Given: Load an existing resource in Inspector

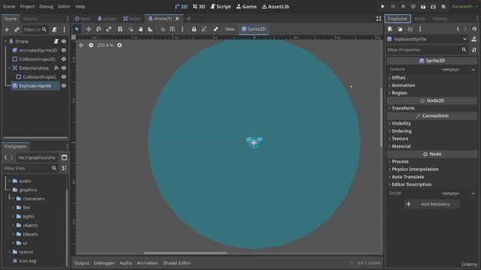Looking at the screenshot, I should (400, 29).
